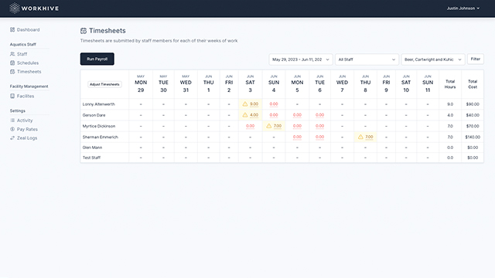
Task: Go to Staff in the sidebar
Action: click(x=22, y=54)
